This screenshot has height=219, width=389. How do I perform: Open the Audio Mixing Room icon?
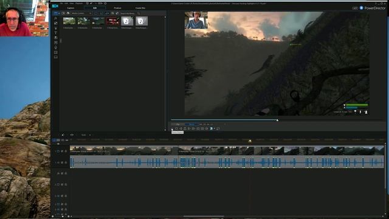(x=55, y=43)
